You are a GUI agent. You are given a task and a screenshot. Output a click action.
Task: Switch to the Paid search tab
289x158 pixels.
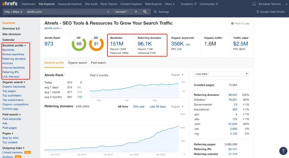(98, 63)
